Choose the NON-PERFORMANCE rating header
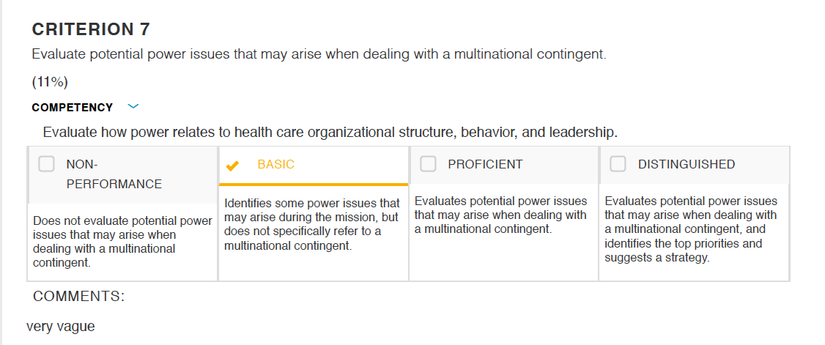The height and width of the screenshot is (345, 825). pos(122,175)
